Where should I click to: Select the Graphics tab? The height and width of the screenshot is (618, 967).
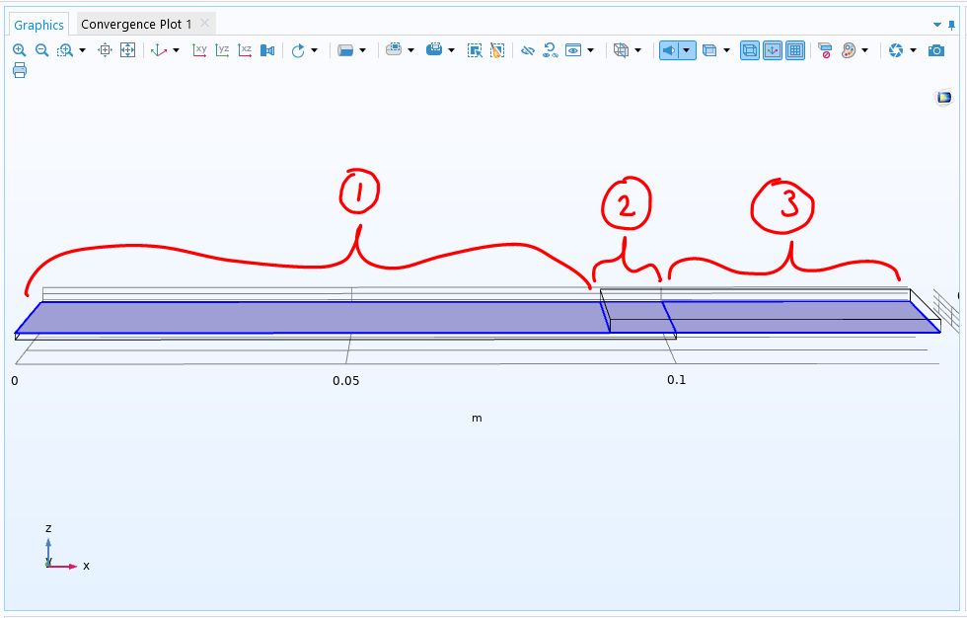click(39, 25)
